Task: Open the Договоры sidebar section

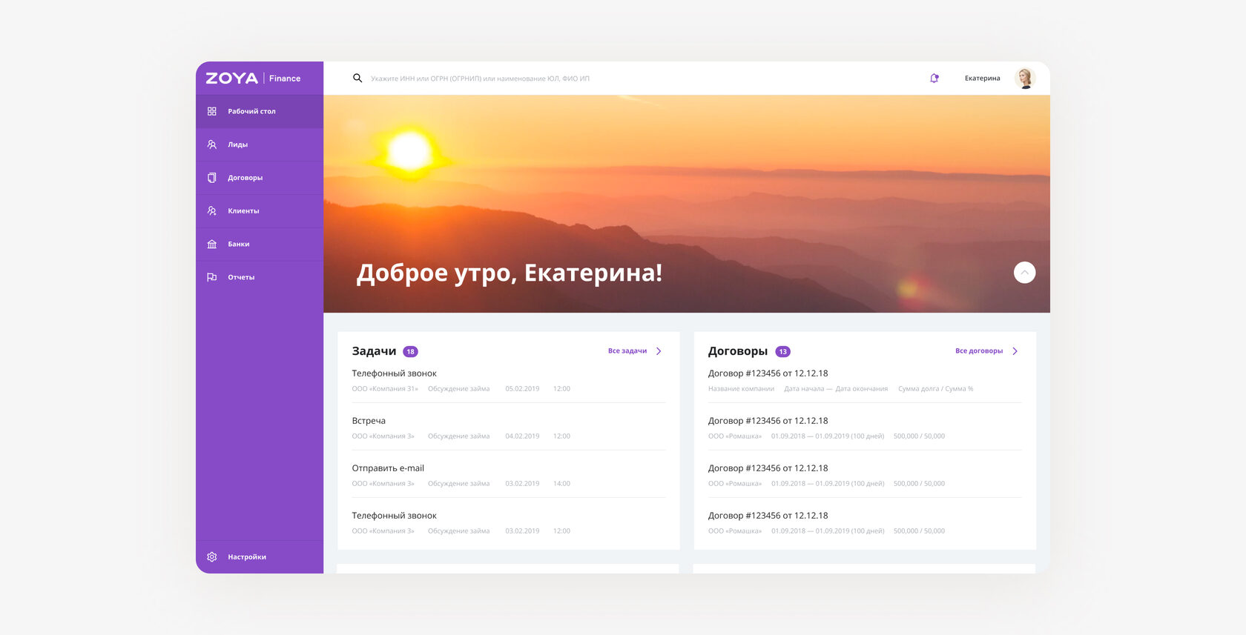Action: tap(260, 178)
